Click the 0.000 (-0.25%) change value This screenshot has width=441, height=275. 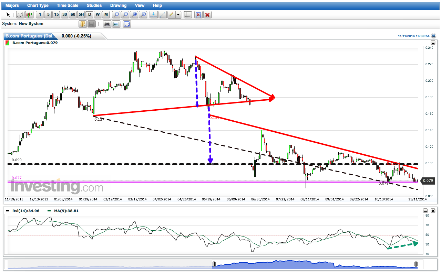76,36
